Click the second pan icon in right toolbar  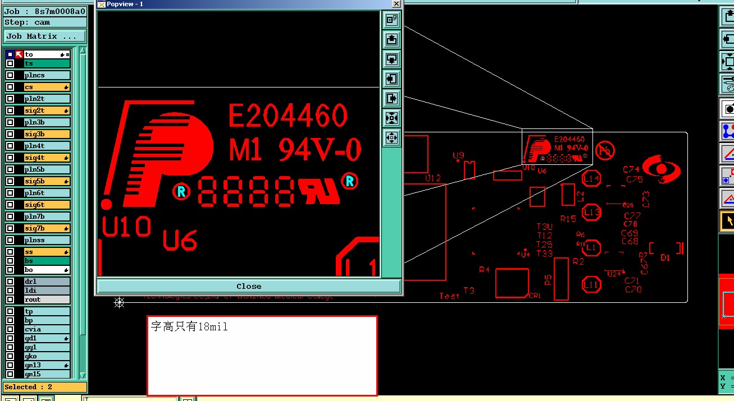(x=728, y=39)
